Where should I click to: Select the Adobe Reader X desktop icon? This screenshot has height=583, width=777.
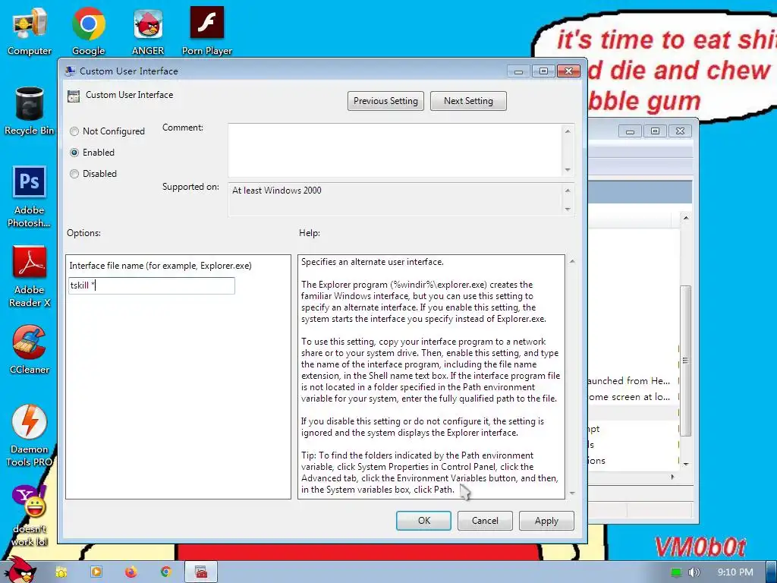pyautogui.click(x=30, y=276)
